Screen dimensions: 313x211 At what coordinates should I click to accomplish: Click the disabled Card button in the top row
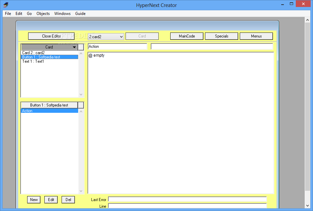pos(142,36)
